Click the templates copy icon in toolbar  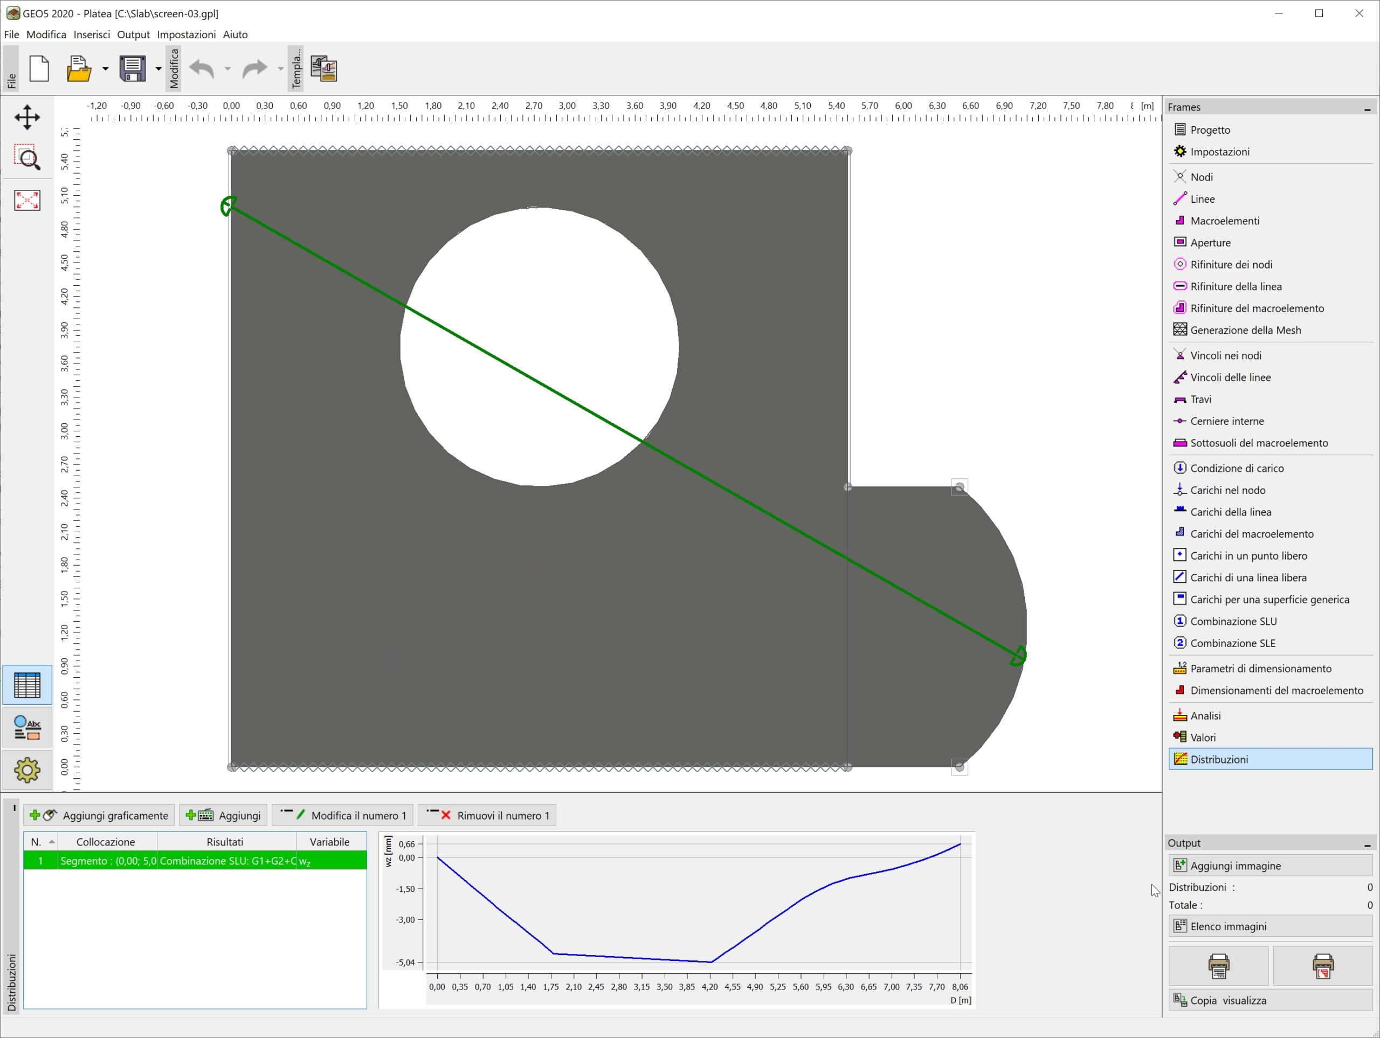pos(324,68)
